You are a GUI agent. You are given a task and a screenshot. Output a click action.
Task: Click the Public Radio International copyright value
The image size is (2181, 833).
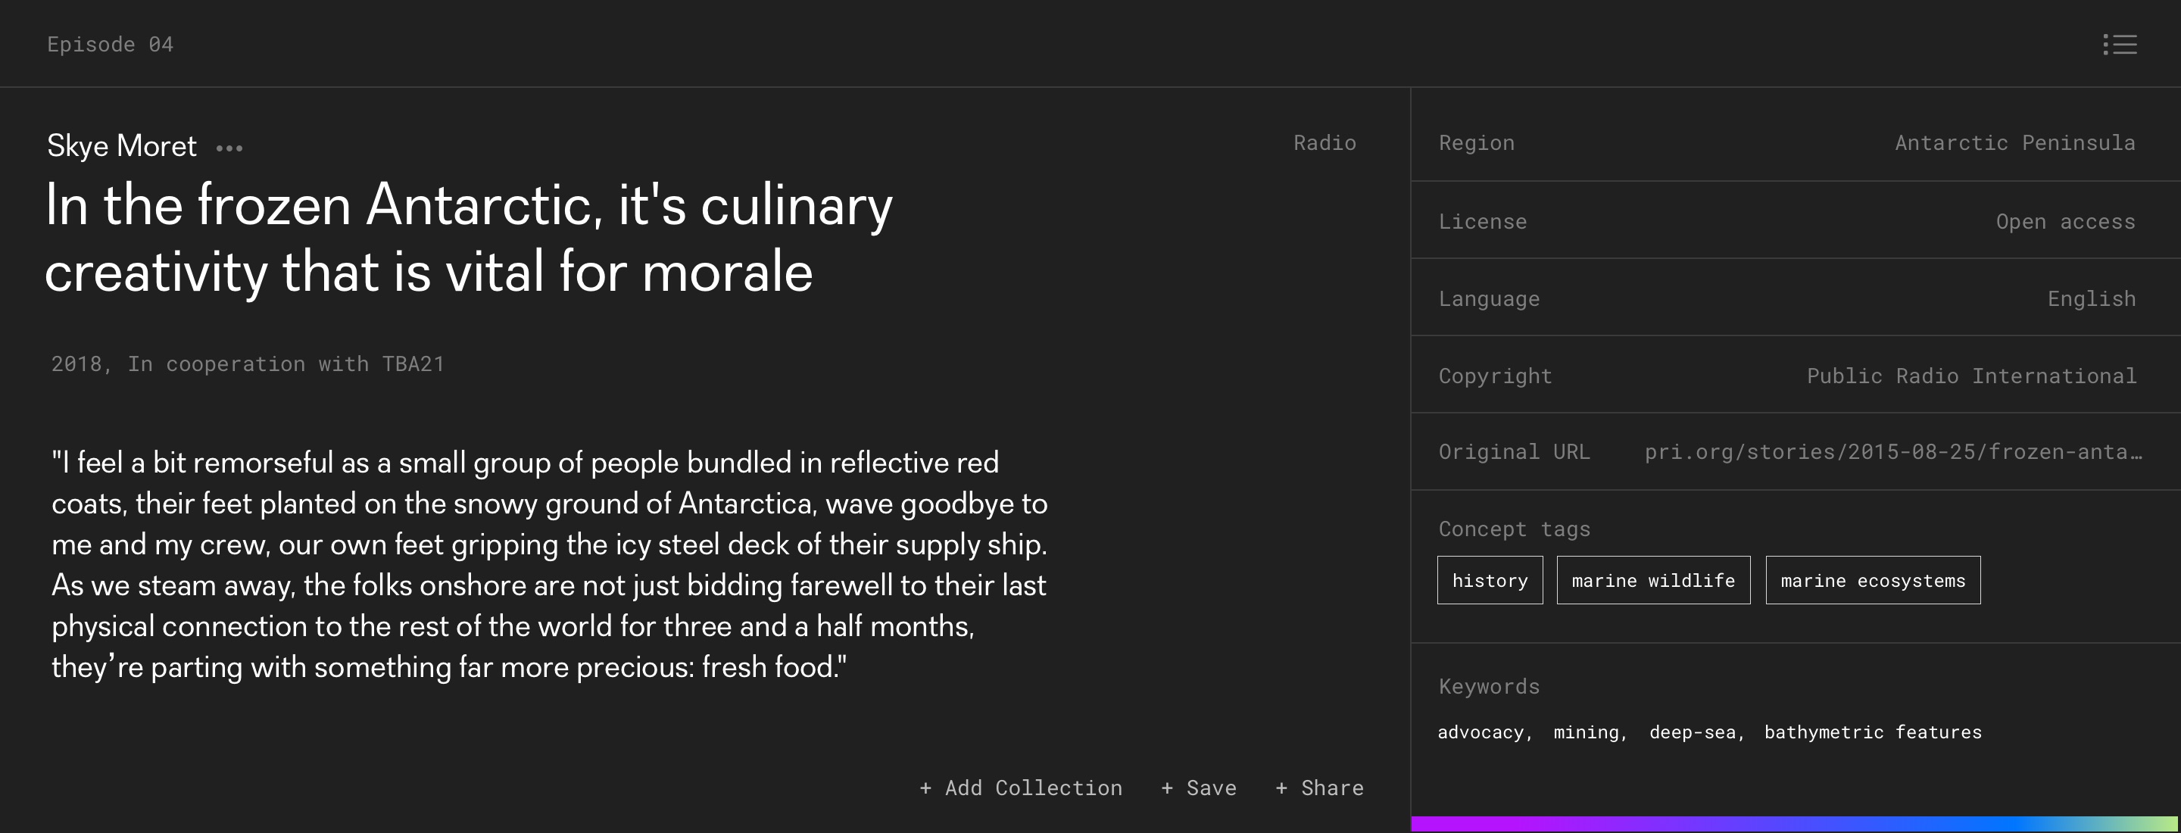tap(1971, 376)
